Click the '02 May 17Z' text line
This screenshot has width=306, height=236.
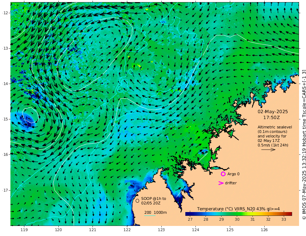[x=269, y=141]
